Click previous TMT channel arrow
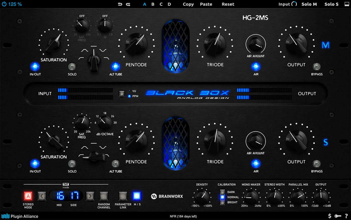This screenshot has width=351, height=220. coord(42,196)
